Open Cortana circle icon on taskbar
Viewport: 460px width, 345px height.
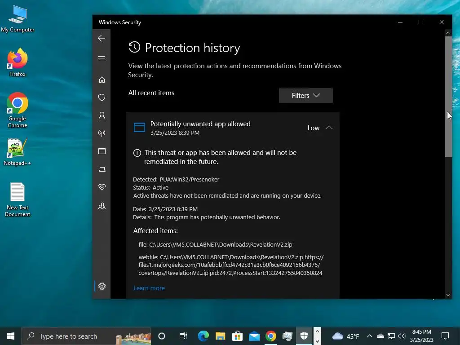(162, 336)
